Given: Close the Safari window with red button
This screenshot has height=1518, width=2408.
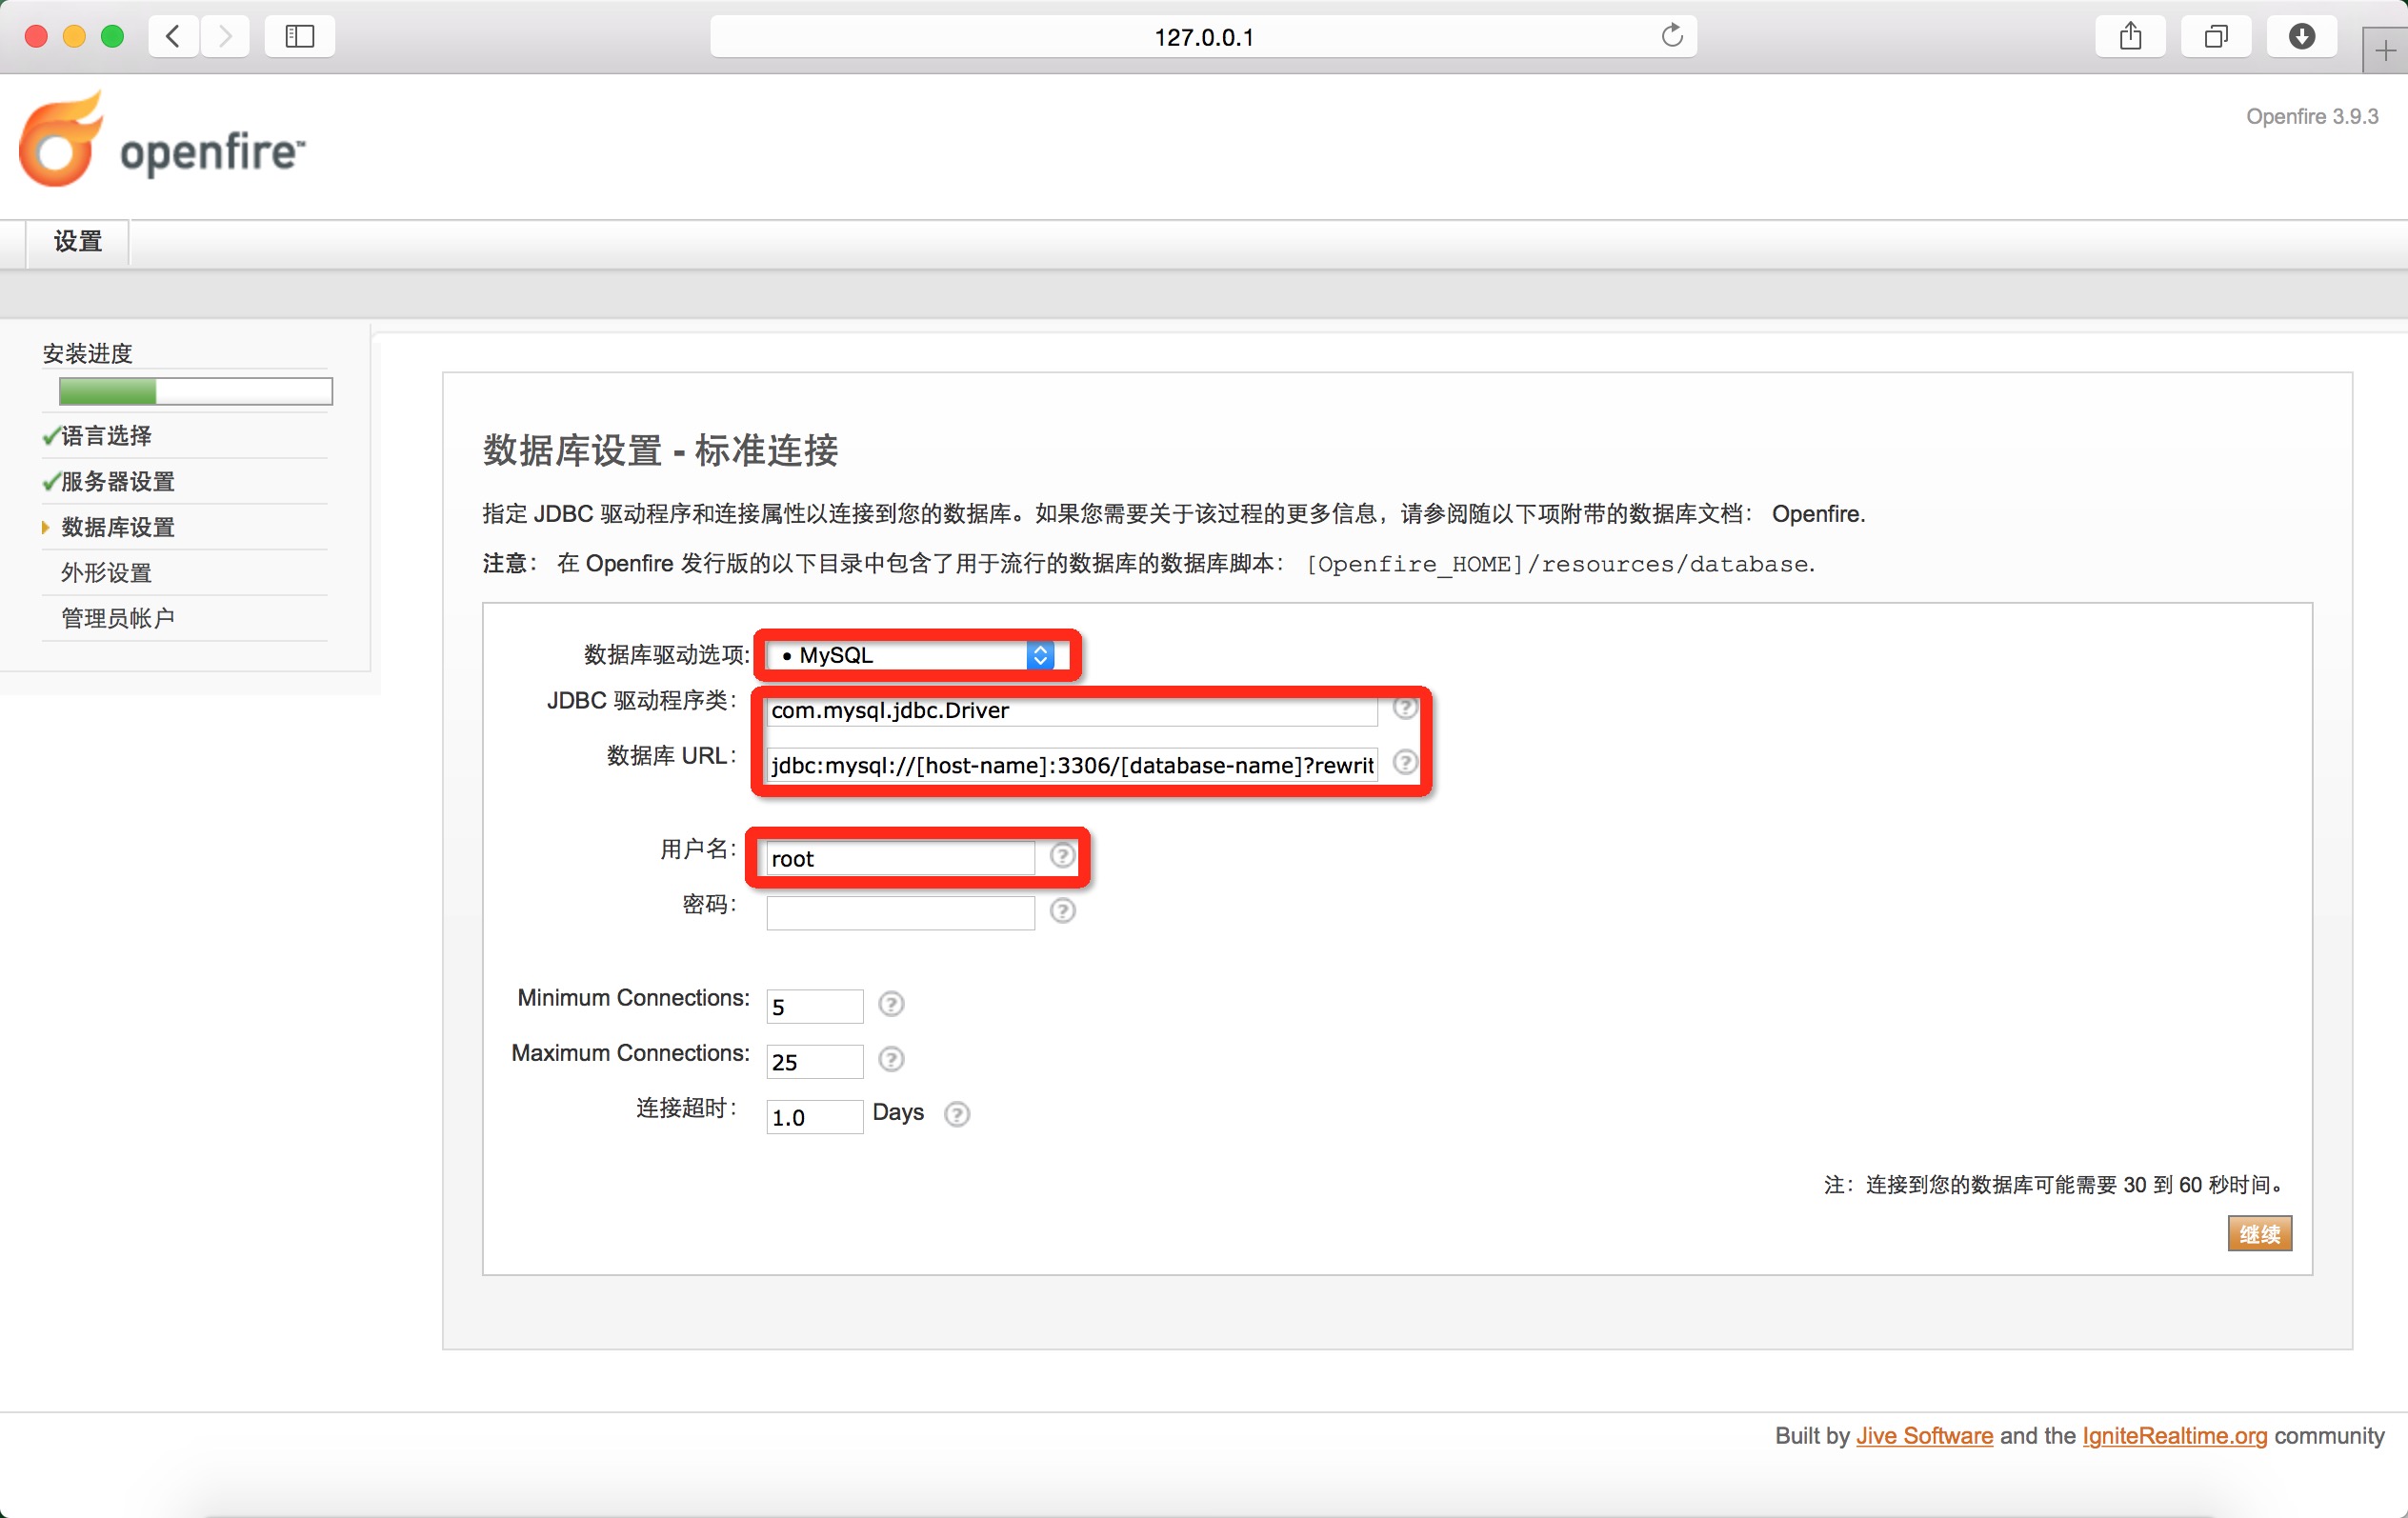Looking at the screenshot, I should pyautogui.click(x=36, y=37).
